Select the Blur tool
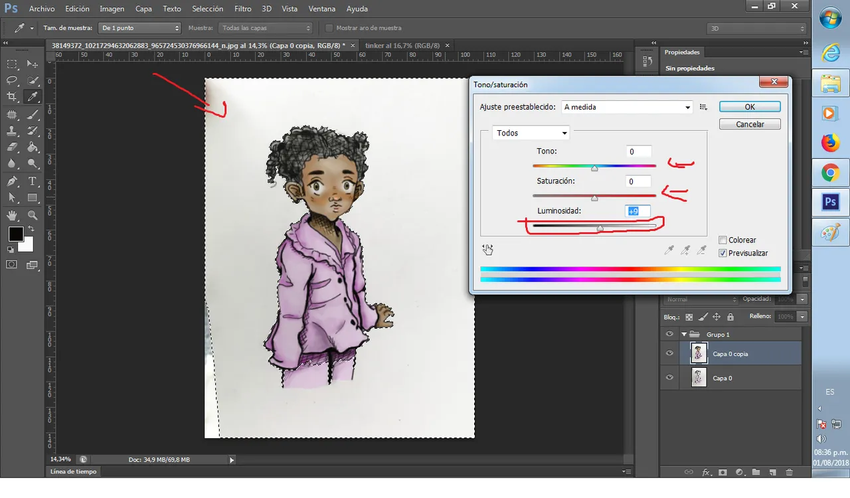The height and width of the screenshot is (498, 850). coord(12,163)
